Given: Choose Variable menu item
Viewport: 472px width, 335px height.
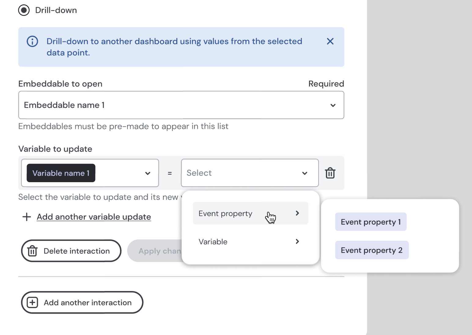Looking at the screenshot, I should click(x=213, y=242).
